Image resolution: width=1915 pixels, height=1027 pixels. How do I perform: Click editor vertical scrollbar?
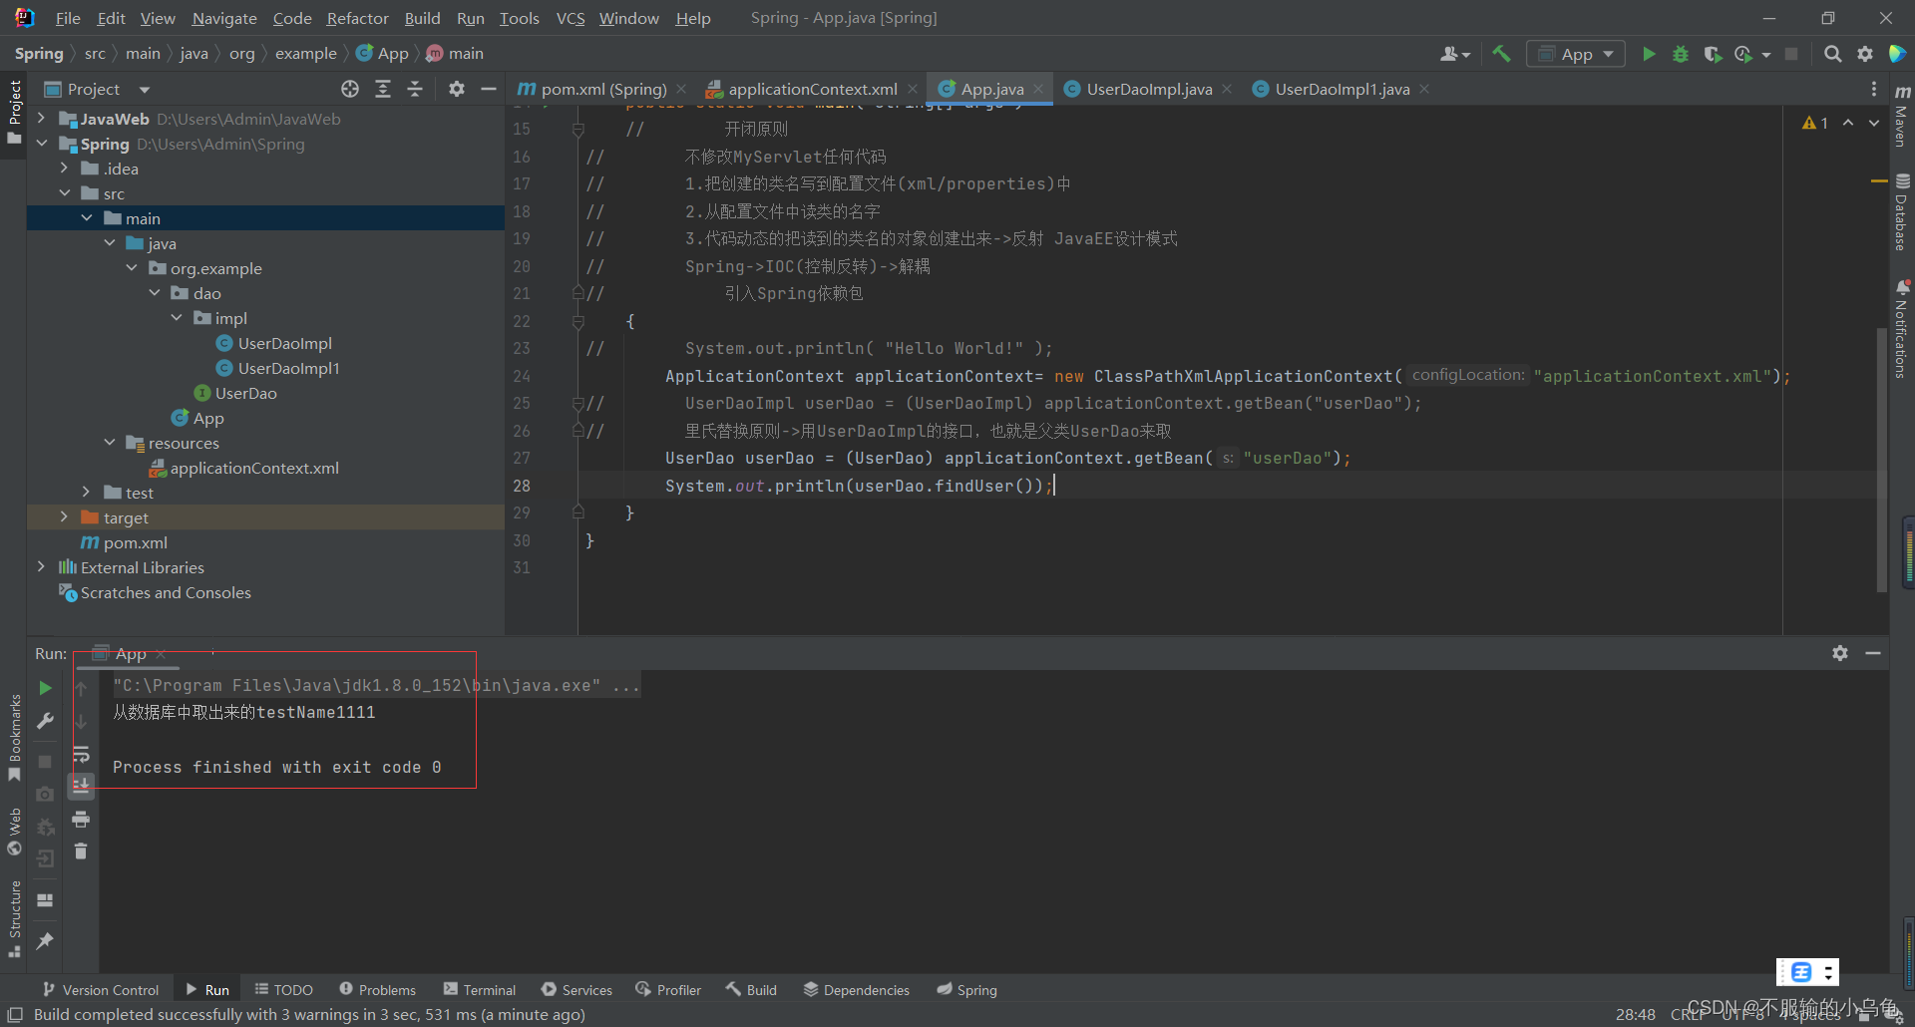pos(1882,459)
